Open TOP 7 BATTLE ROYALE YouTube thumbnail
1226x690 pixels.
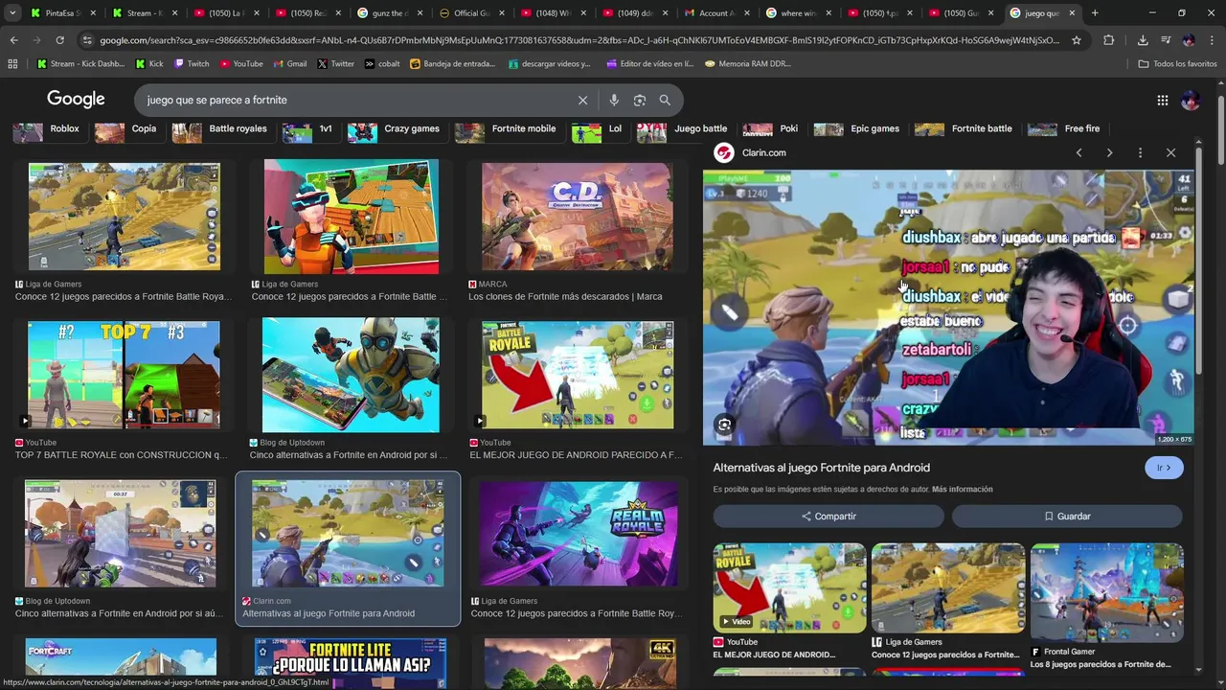pos(124,376)
